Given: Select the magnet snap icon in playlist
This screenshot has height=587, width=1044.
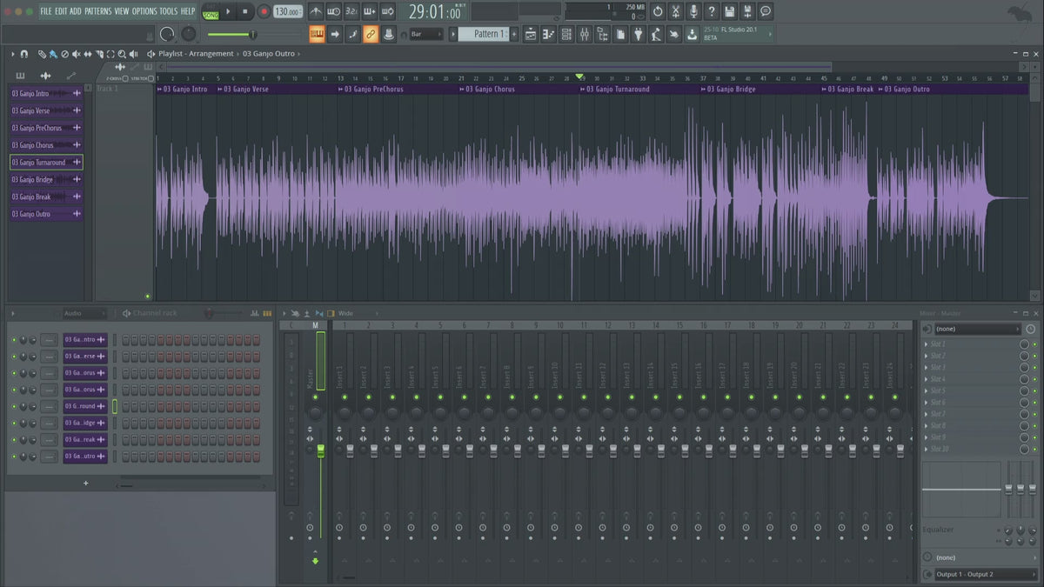Looking at the screenshot, I should [24, 54].
